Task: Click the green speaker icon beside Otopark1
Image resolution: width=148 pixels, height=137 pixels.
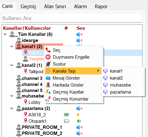Action: 79,121
